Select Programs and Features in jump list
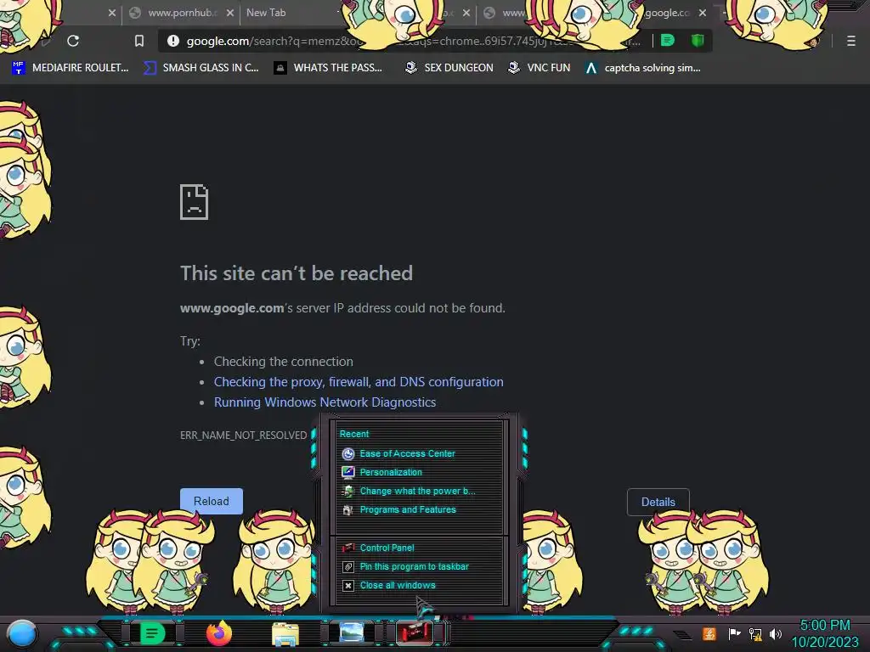Screen dimensions: 870x652 (x=408, y=509)
